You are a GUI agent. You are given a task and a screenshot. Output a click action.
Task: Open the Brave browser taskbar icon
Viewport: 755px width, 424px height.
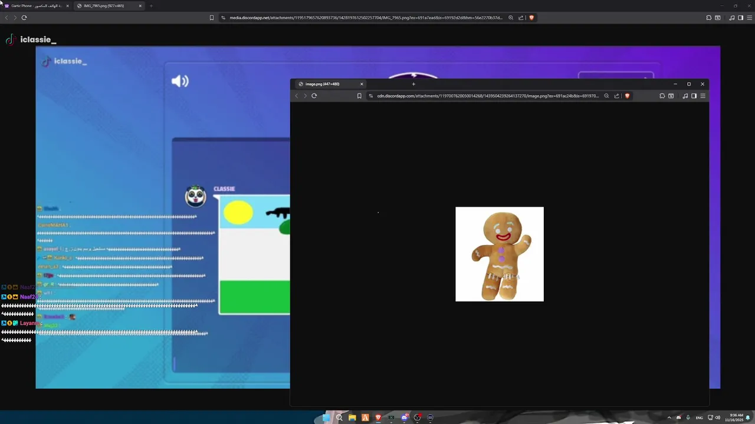[378, 418]
